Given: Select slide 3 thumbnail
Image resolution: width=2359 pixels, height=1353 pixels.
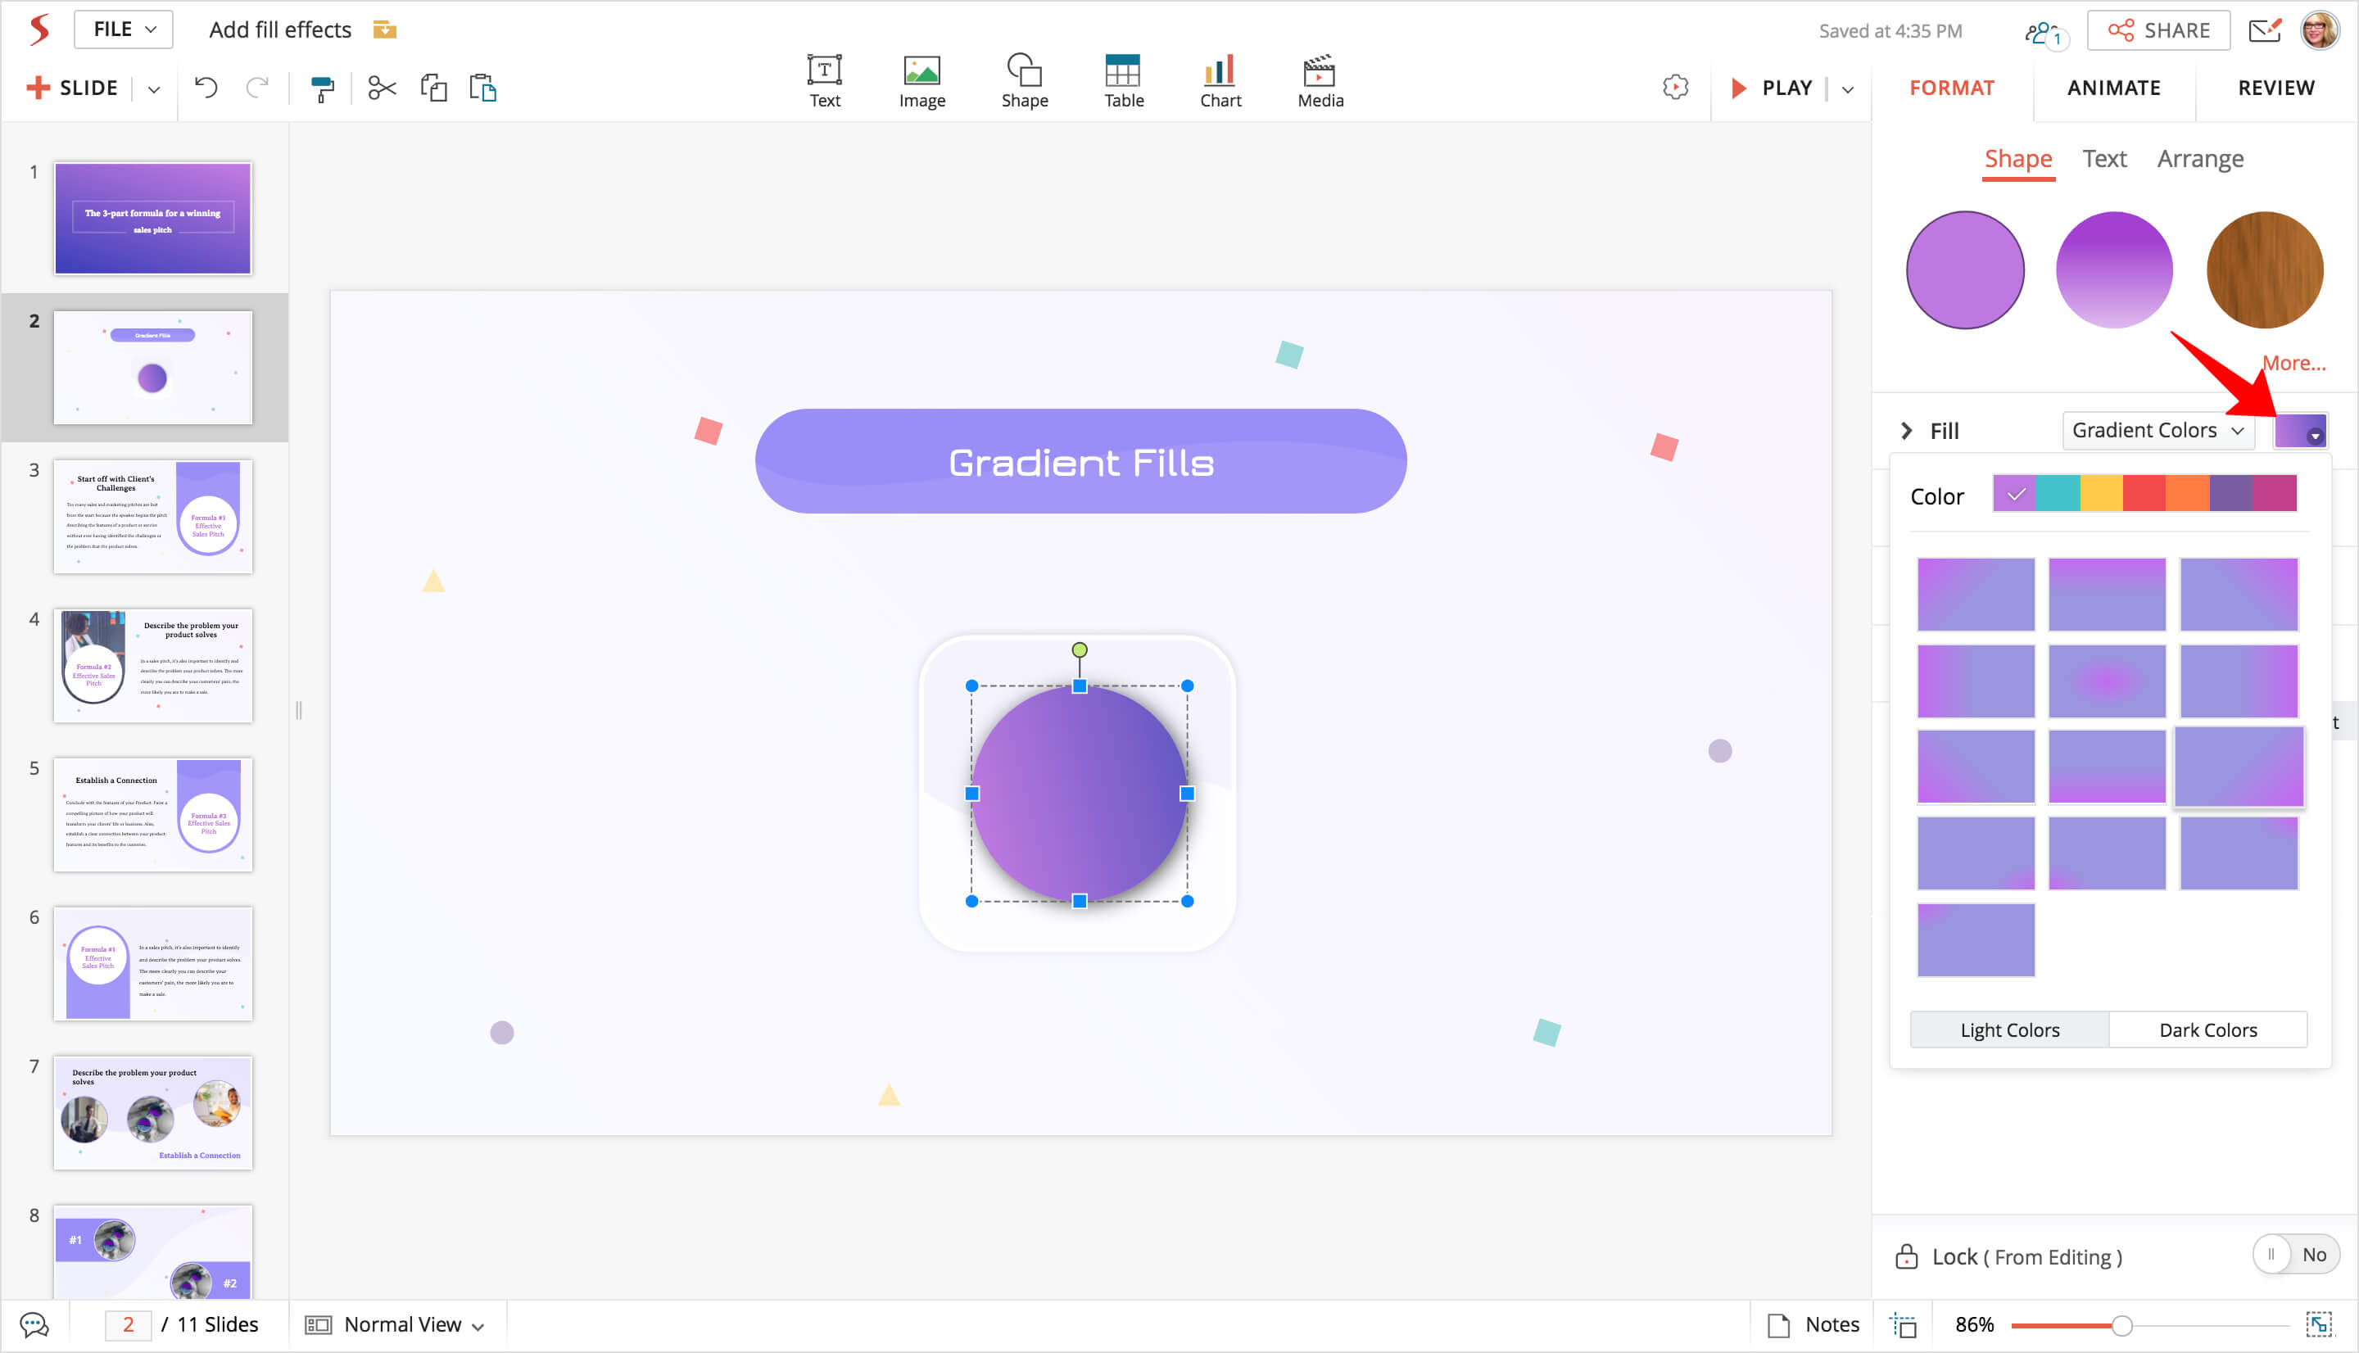Looking at the screenshot, I should (152, 517).
